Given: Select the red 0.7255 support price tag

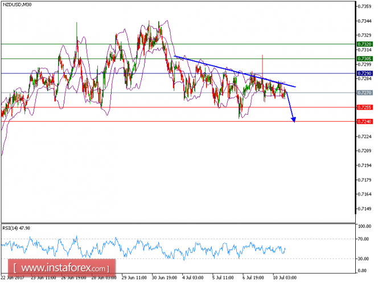Looking at the screenshot, I should pos(364,107).
